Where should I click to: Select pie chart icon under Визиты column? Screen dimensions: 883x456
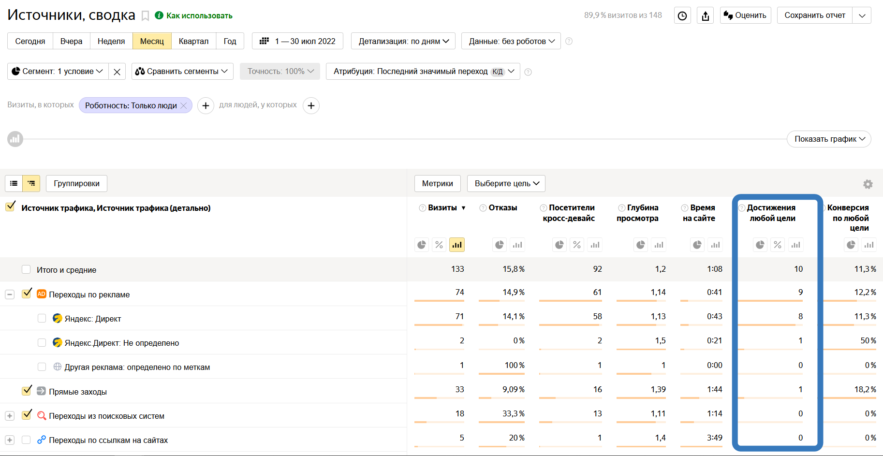(x=422, y=245)
